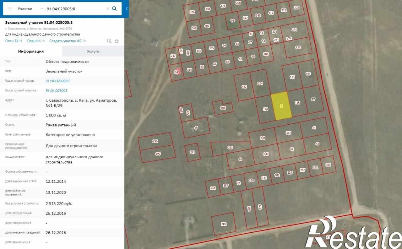Select parcel 213 on the map

193,152
